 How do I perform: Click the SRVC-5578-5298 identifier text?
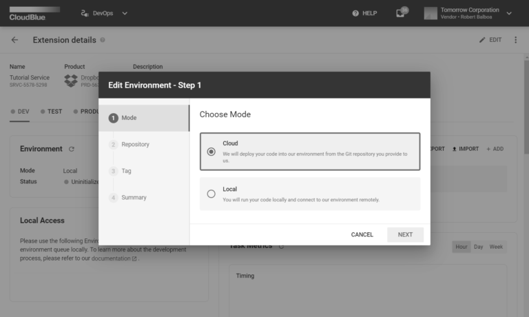pos(28,85)
